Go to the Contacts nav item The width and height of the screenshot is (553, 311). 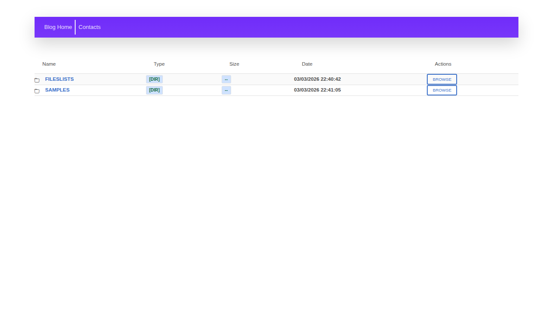coord(89,27)
